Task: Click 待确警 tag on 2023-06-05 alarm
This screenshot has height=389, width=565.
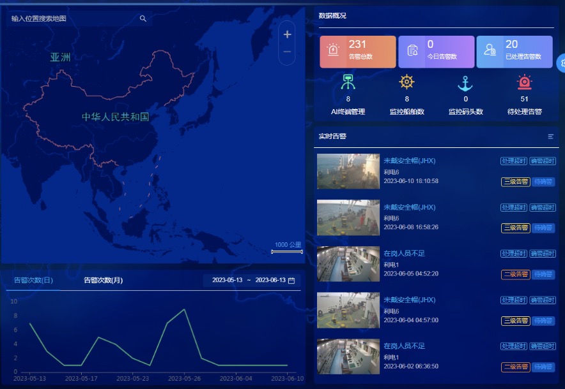Action: pyautogui.click(x=544, y=274)
